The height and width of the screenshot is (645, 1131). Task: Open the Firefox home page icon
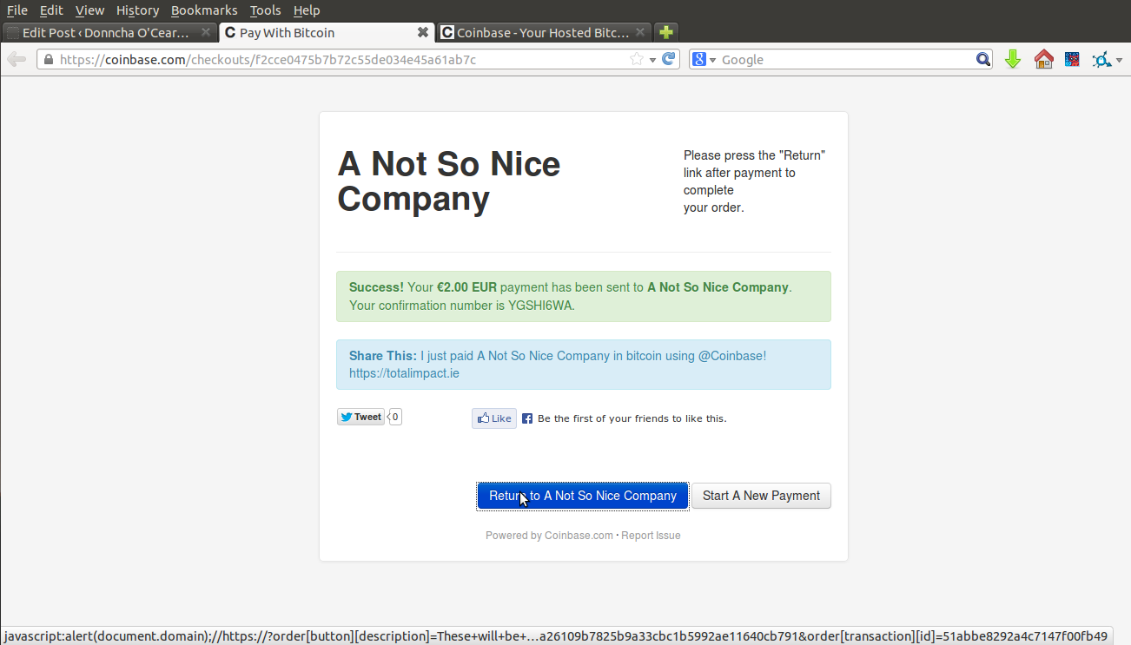tap(1043, 59)
